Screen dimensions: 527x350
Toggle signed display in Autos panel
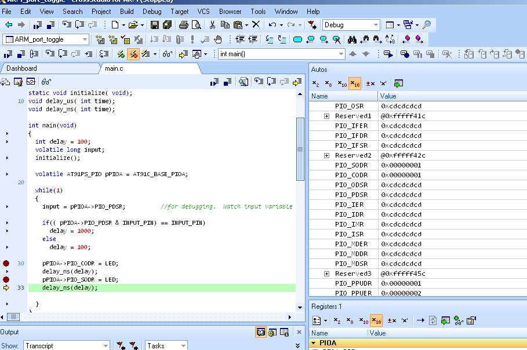pos(370,83)
